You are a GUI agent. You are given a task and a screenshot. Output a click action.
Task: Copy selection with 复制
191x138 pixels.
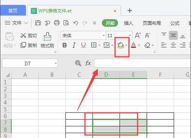[x=29, y=45]
